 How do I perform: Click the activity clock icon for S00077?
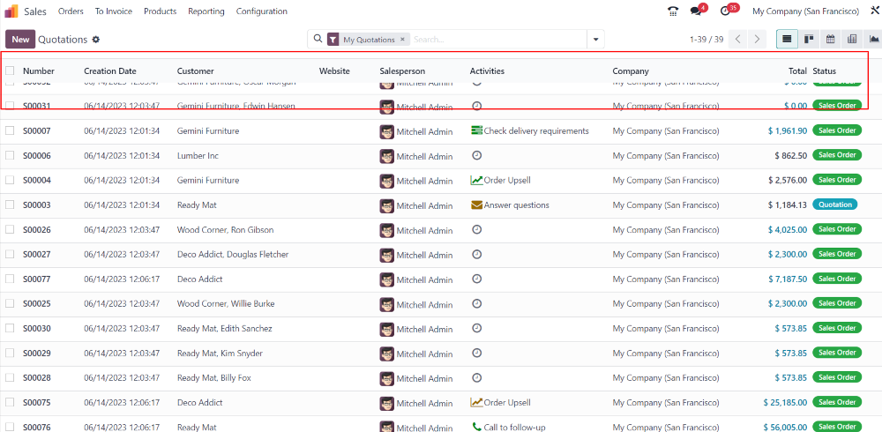tap(476, 279)
